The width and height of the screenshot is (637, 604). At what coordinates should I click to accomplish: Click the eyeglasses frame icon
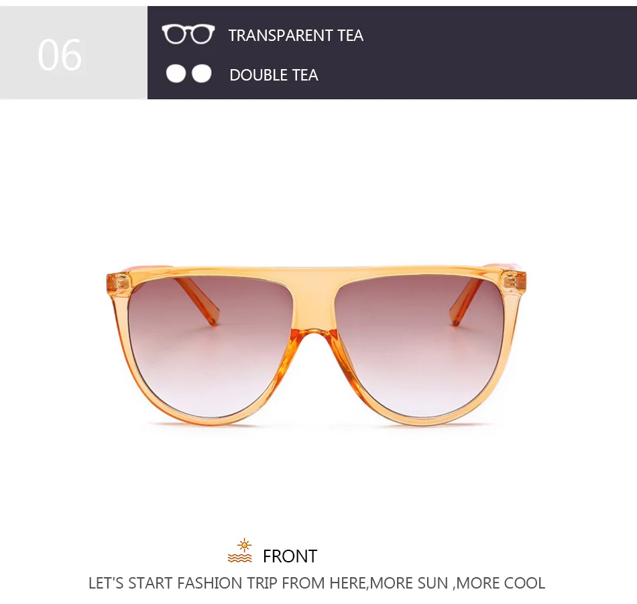pos(188,34)
